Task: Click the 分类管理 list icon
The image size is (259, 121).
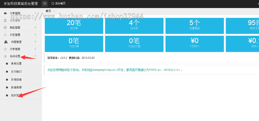Action: pos(5,20)
